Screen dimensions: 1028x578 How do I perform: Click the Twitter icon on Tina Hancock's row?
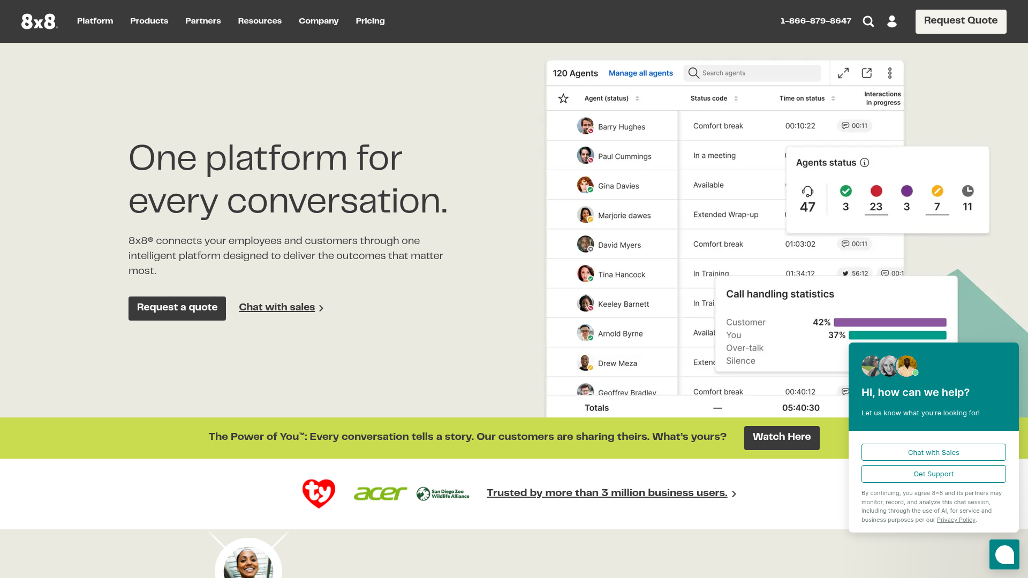coord(846,273)
